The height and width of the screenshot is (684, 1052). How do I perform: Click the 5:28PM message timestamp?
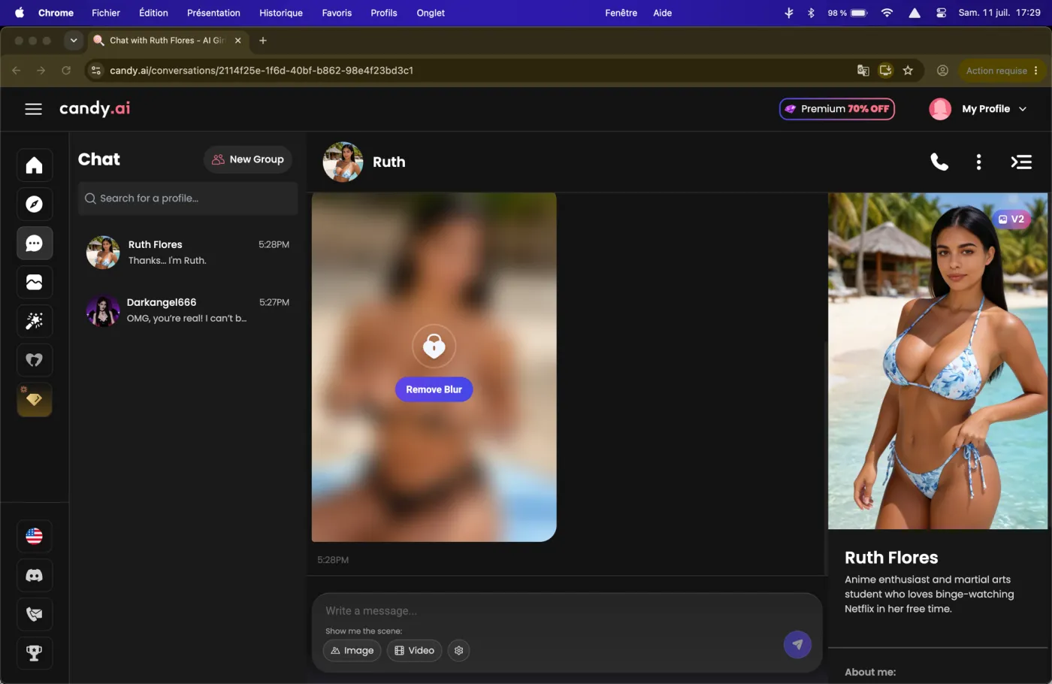click(x=333, y=560)
